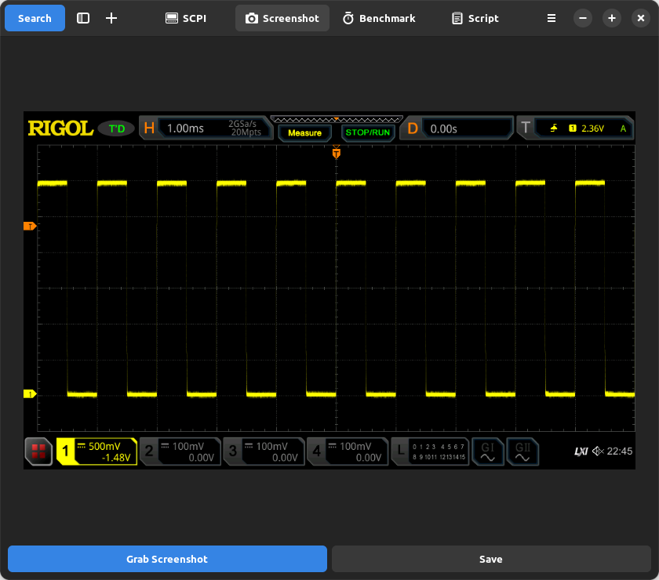Toggle the T'D trigger status indicator
The image size is (659, 580).
(115, 127)
